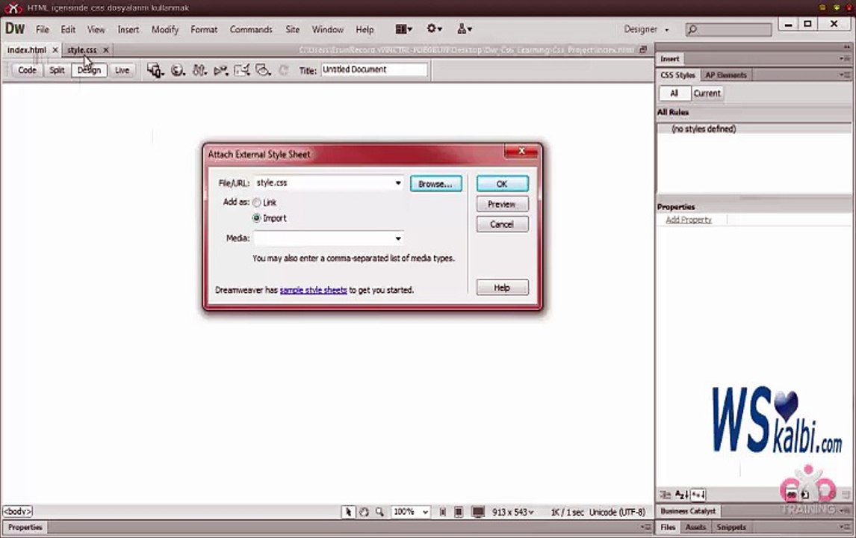Open the Media dropdown arrow
Image resolution: width=856 pixels, height=538 pixels.
pos(398,238)
